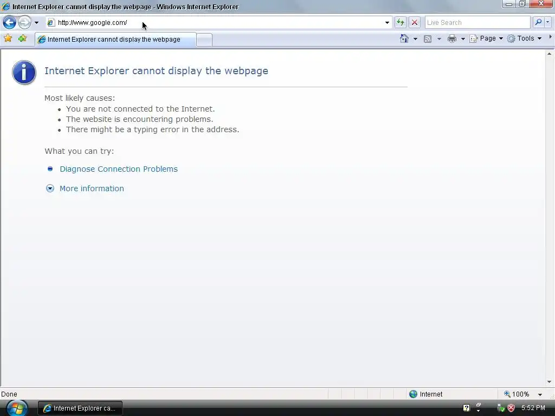This screenshot has height=416, width=555.
Task: Click the toolbar overflow chevron
Action: point(551,37)
